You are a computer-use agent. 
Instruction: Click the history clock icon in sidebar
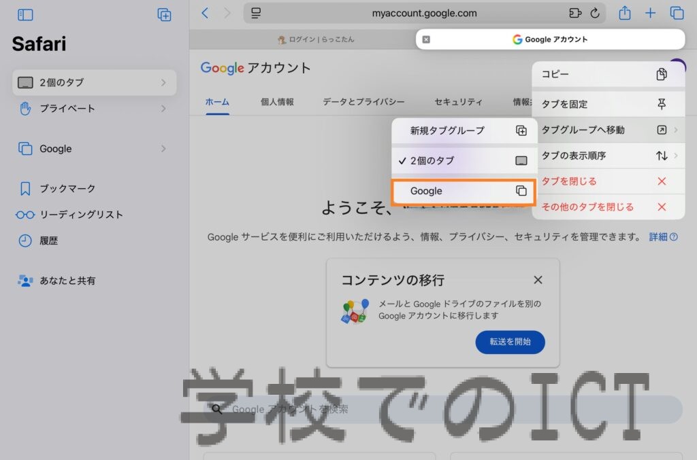pyautogui.click(x=25, y=241)
